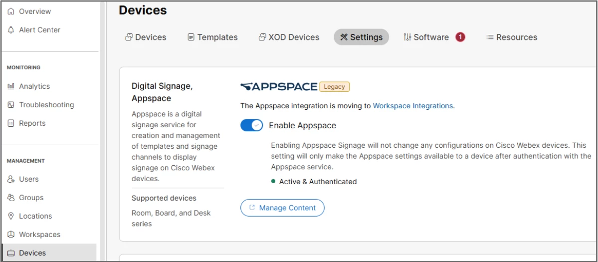Click the Groups people icon
Viewport: 598px width, 262px height.
(11, 198)
